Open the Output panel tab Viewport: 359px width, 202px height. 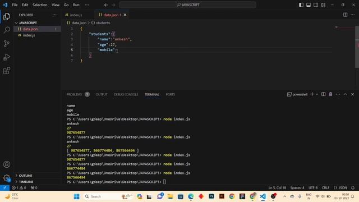[102, 94]
